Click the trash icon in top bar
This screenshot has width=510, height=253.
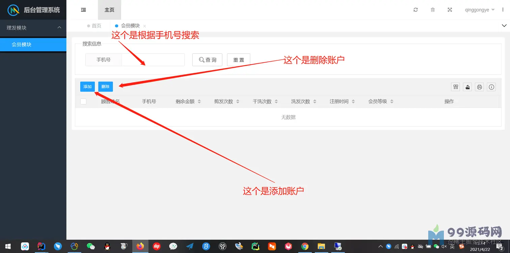433,10
